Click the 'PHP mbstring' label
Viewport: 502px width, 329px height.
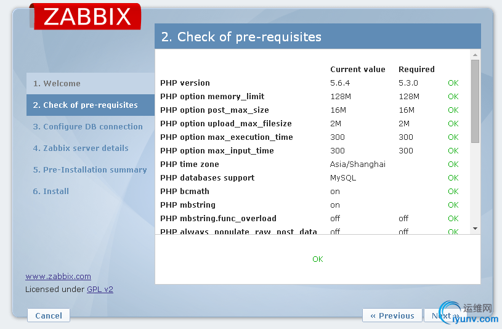pos(188,205)
